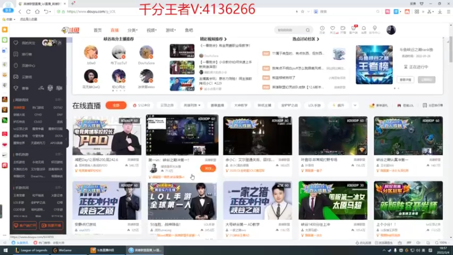Switch to League of Legends taskbar app

click(31, 250)
